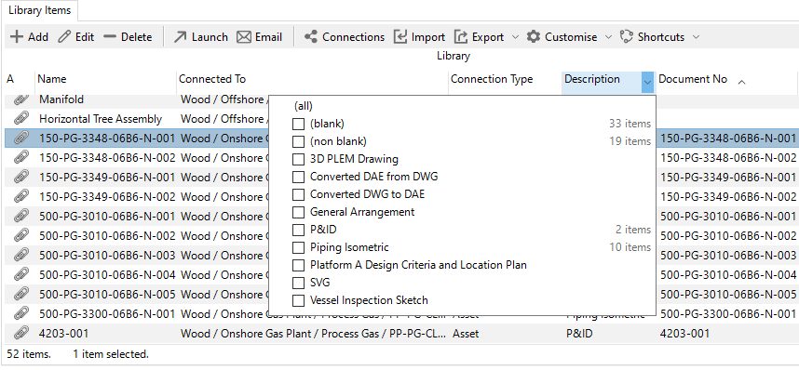Click the Export icon
799x370 pixels.
[x=461, y=36]
